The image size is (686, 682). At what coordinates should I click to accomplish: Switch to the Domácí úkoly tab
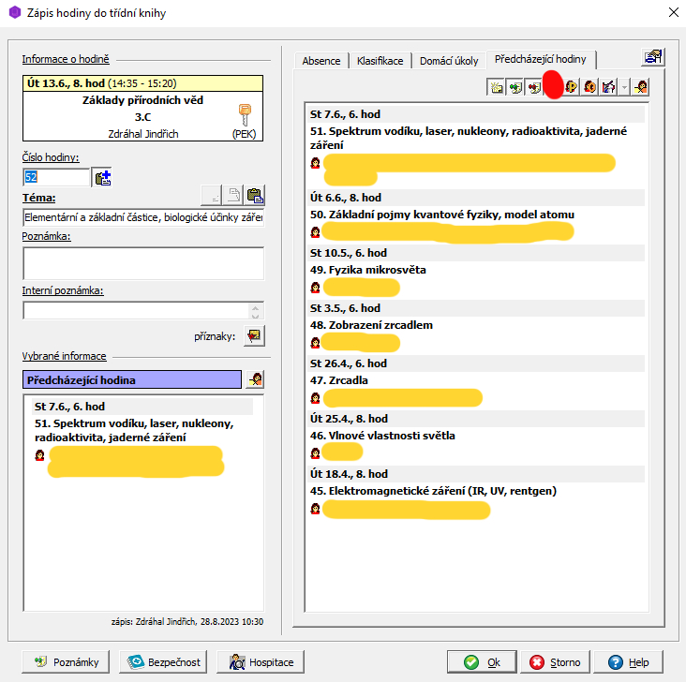pyautogui.click(x=449, y=61)
